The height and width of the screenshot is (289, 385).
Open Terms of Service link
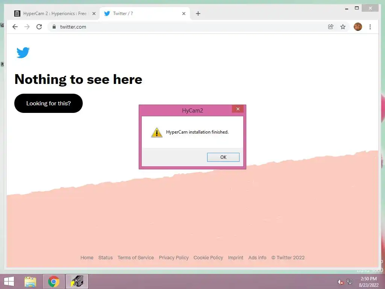(x=135, y=257)
